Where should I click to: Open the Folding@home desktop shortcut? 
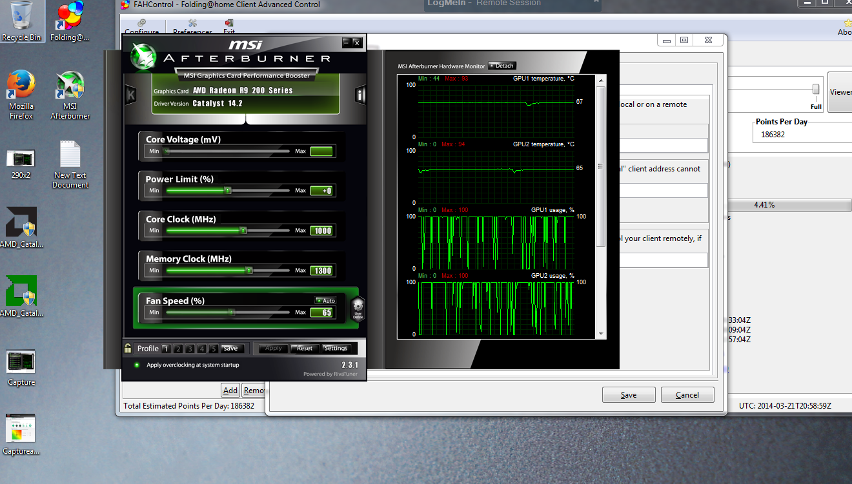pos(70,22)
